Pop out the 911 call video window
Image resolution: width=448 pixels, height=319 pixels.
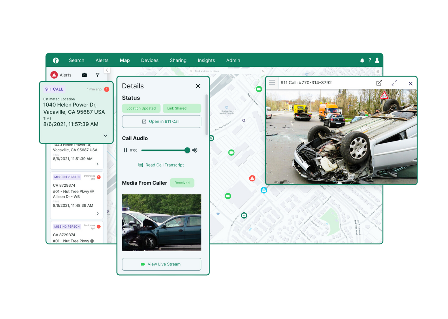tap(379, 83)
